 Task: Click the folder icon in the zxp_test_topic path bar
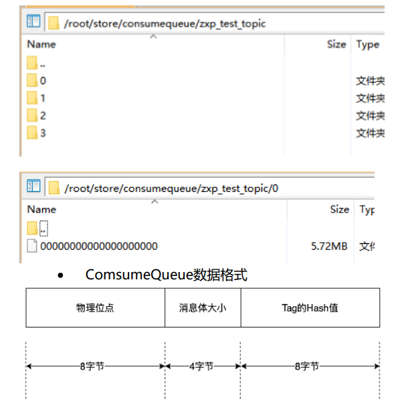(x=54, y=23)
